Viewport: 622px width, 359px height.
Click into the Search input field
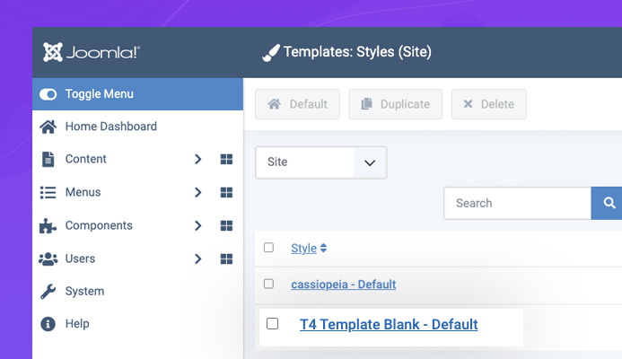click(517, 203)
